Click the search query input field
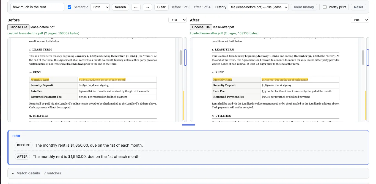The image size is (376, 184). pyautogui.click(x=37, y=7)
